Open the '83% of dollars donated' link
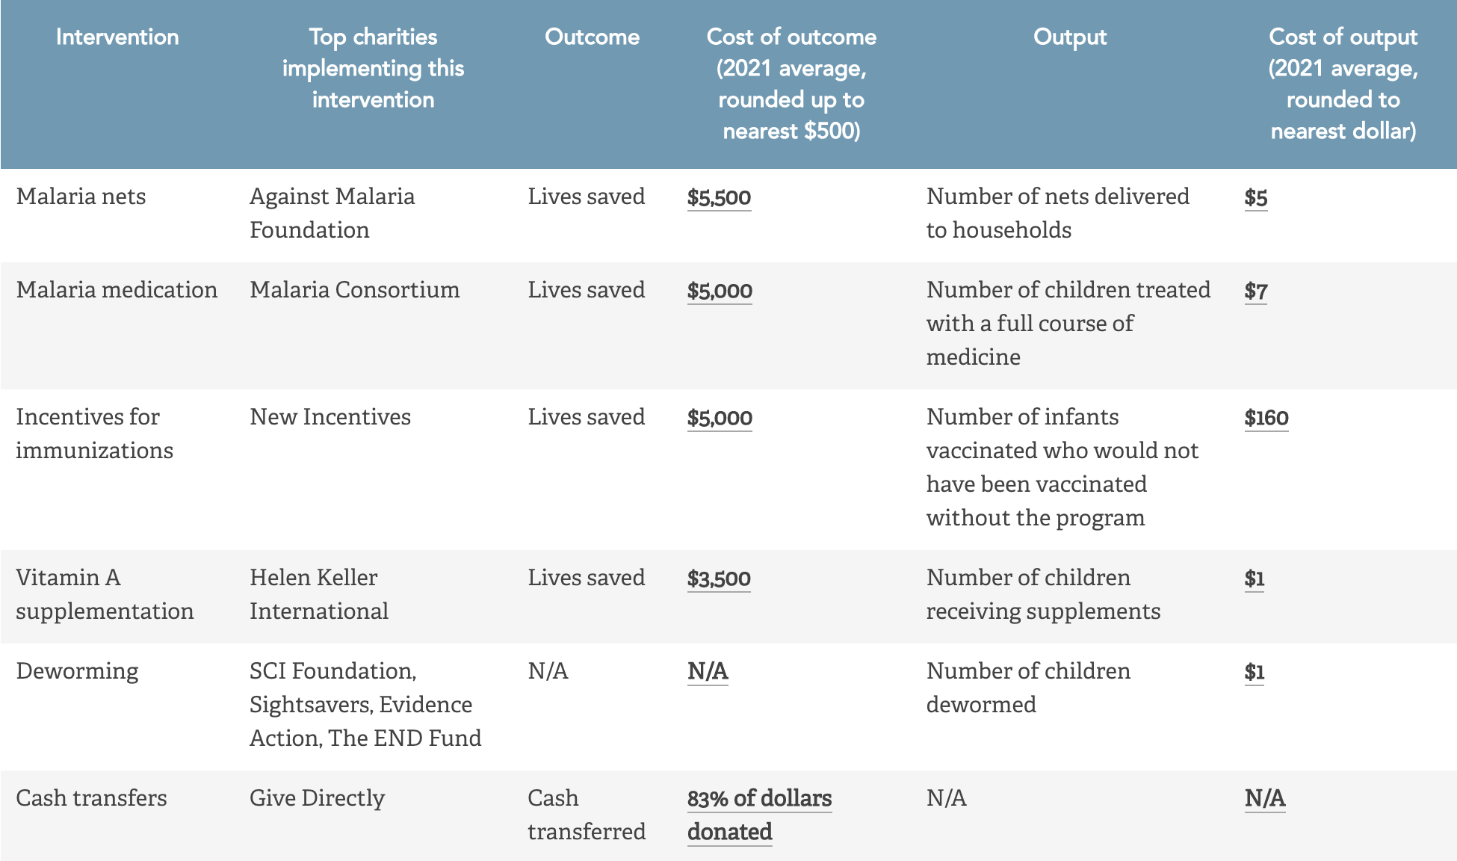 click(x=759, y=815)
